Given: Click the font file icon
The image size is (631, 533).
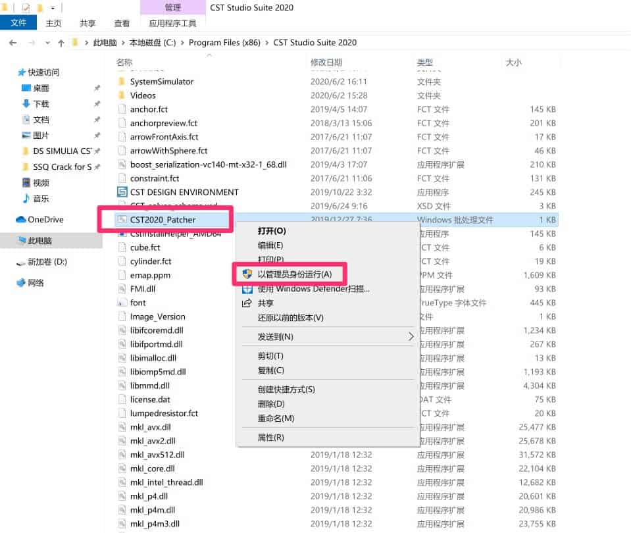Looking at the screenshot, I should (122, 303).
